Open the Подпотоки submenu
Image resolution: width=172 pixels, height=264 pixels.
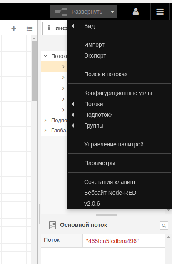[x=120, y=115]
